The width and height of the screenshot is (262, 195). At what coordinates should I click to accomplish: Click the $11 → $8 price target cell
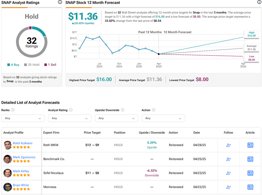point(92,173)
